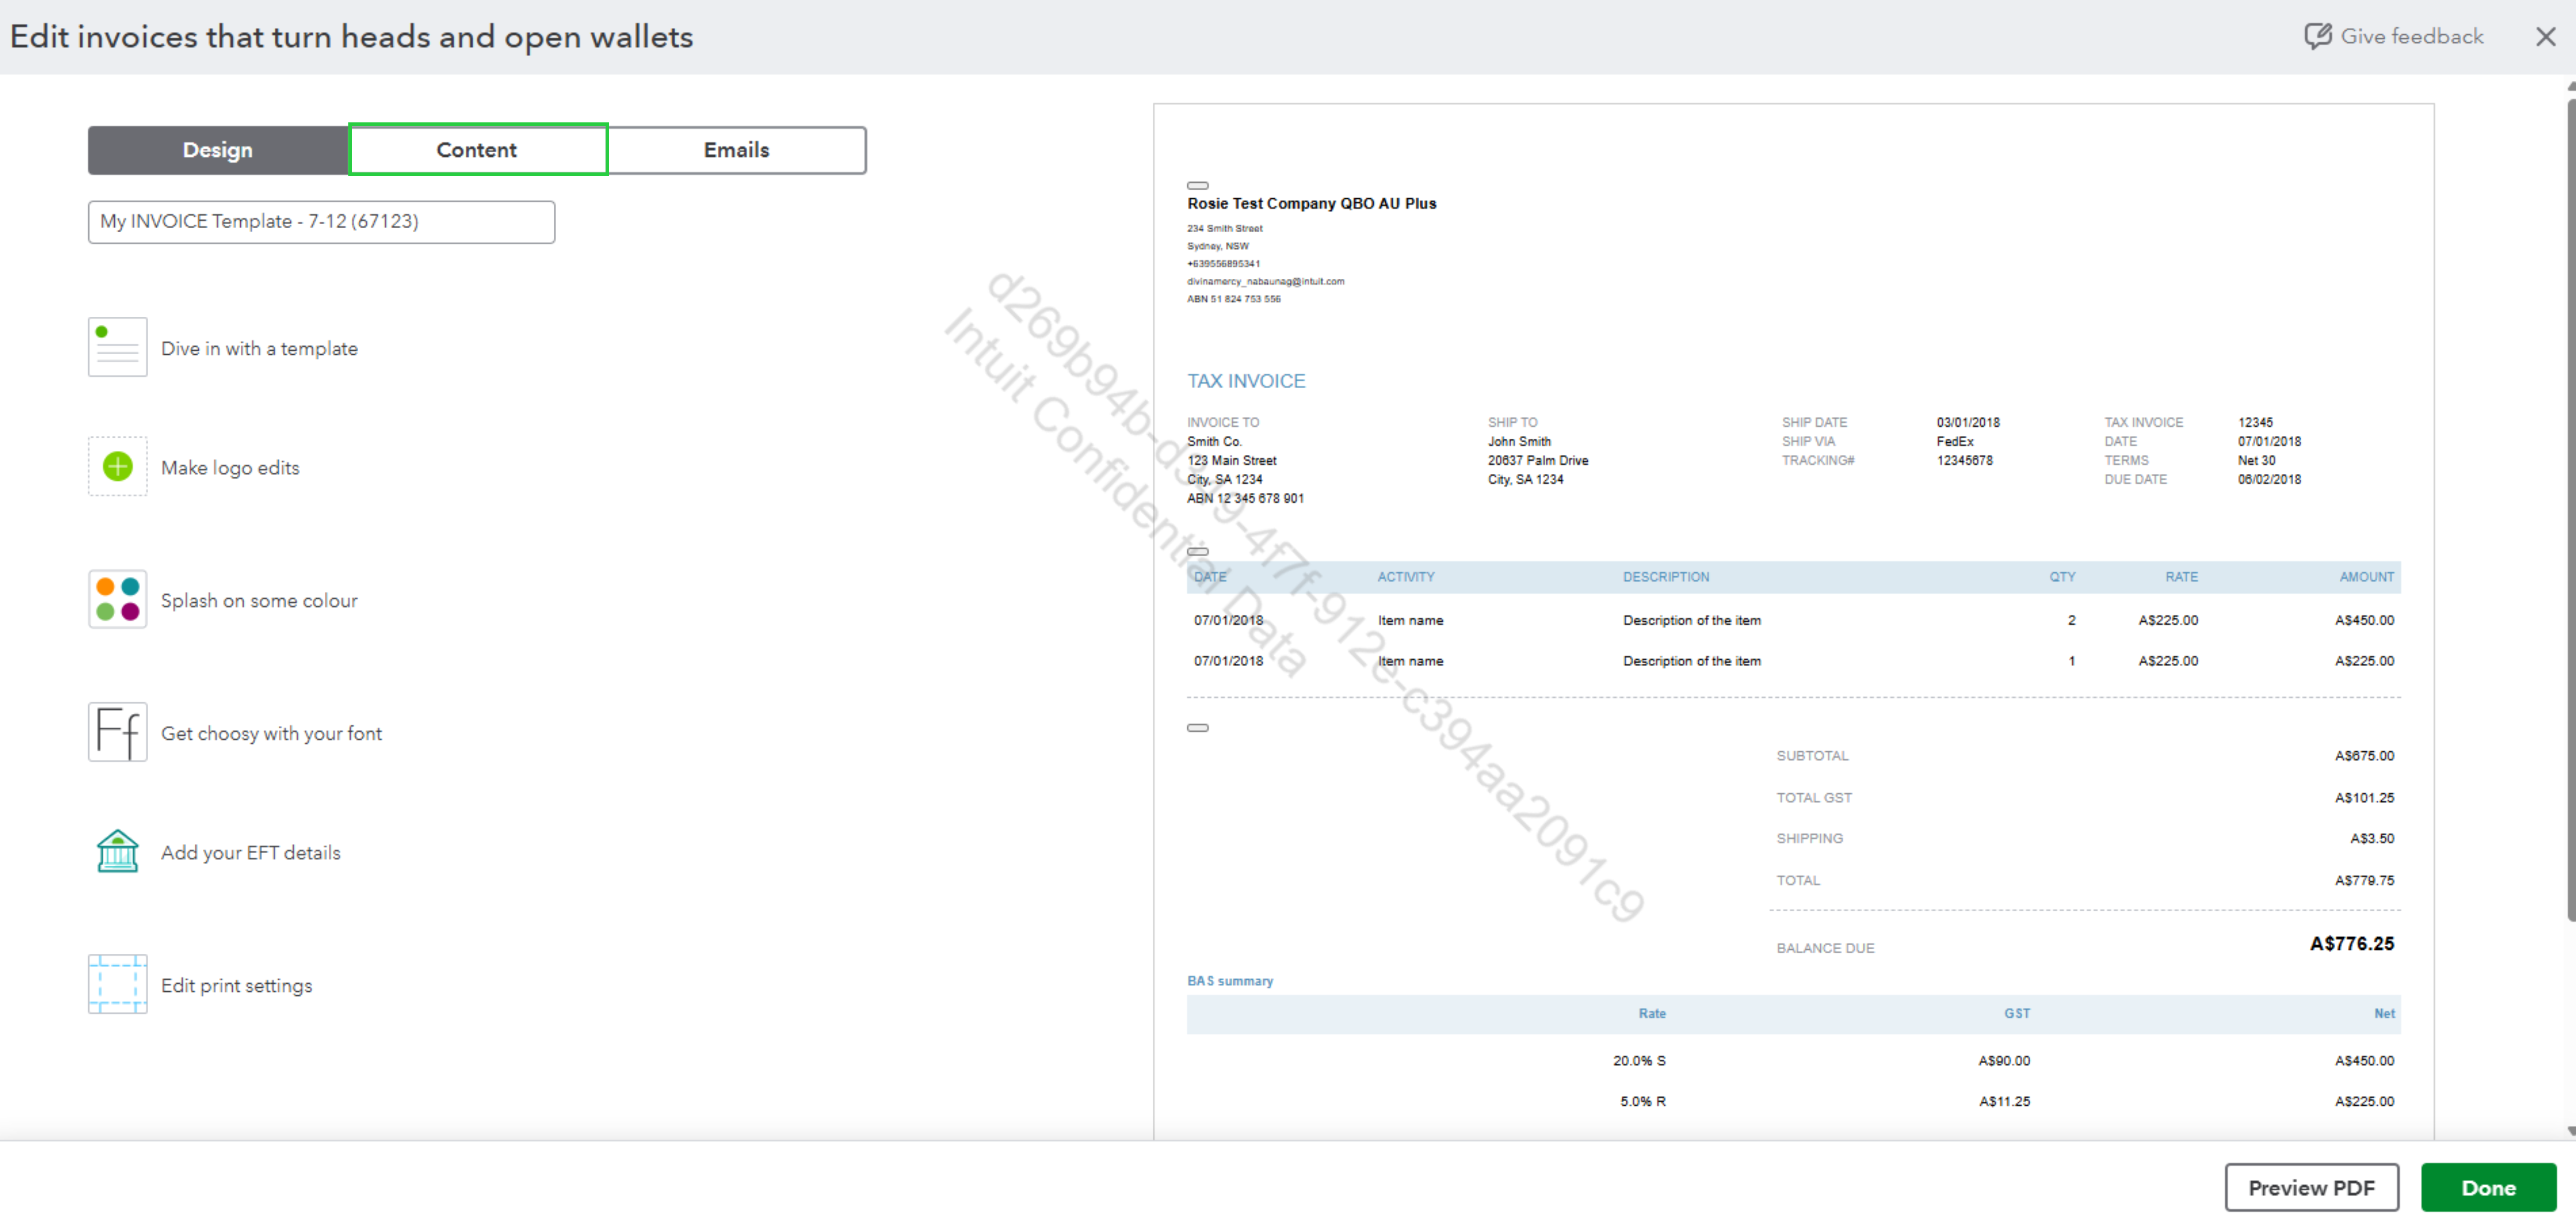Select the Design tab
The image size is (2576, 1224).
[217, 150]
